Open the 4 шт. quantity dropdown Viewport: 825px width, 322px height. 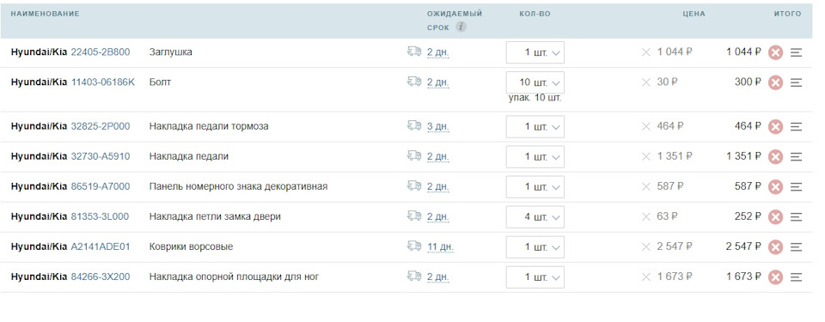click(x=535, y=216)
